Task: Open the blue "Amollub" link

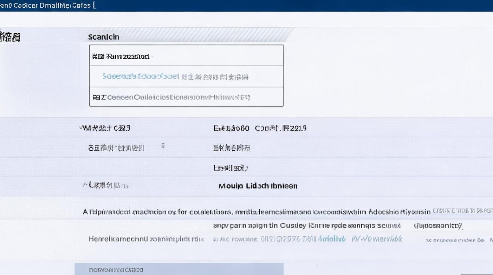Action: [x=332, y=239]
